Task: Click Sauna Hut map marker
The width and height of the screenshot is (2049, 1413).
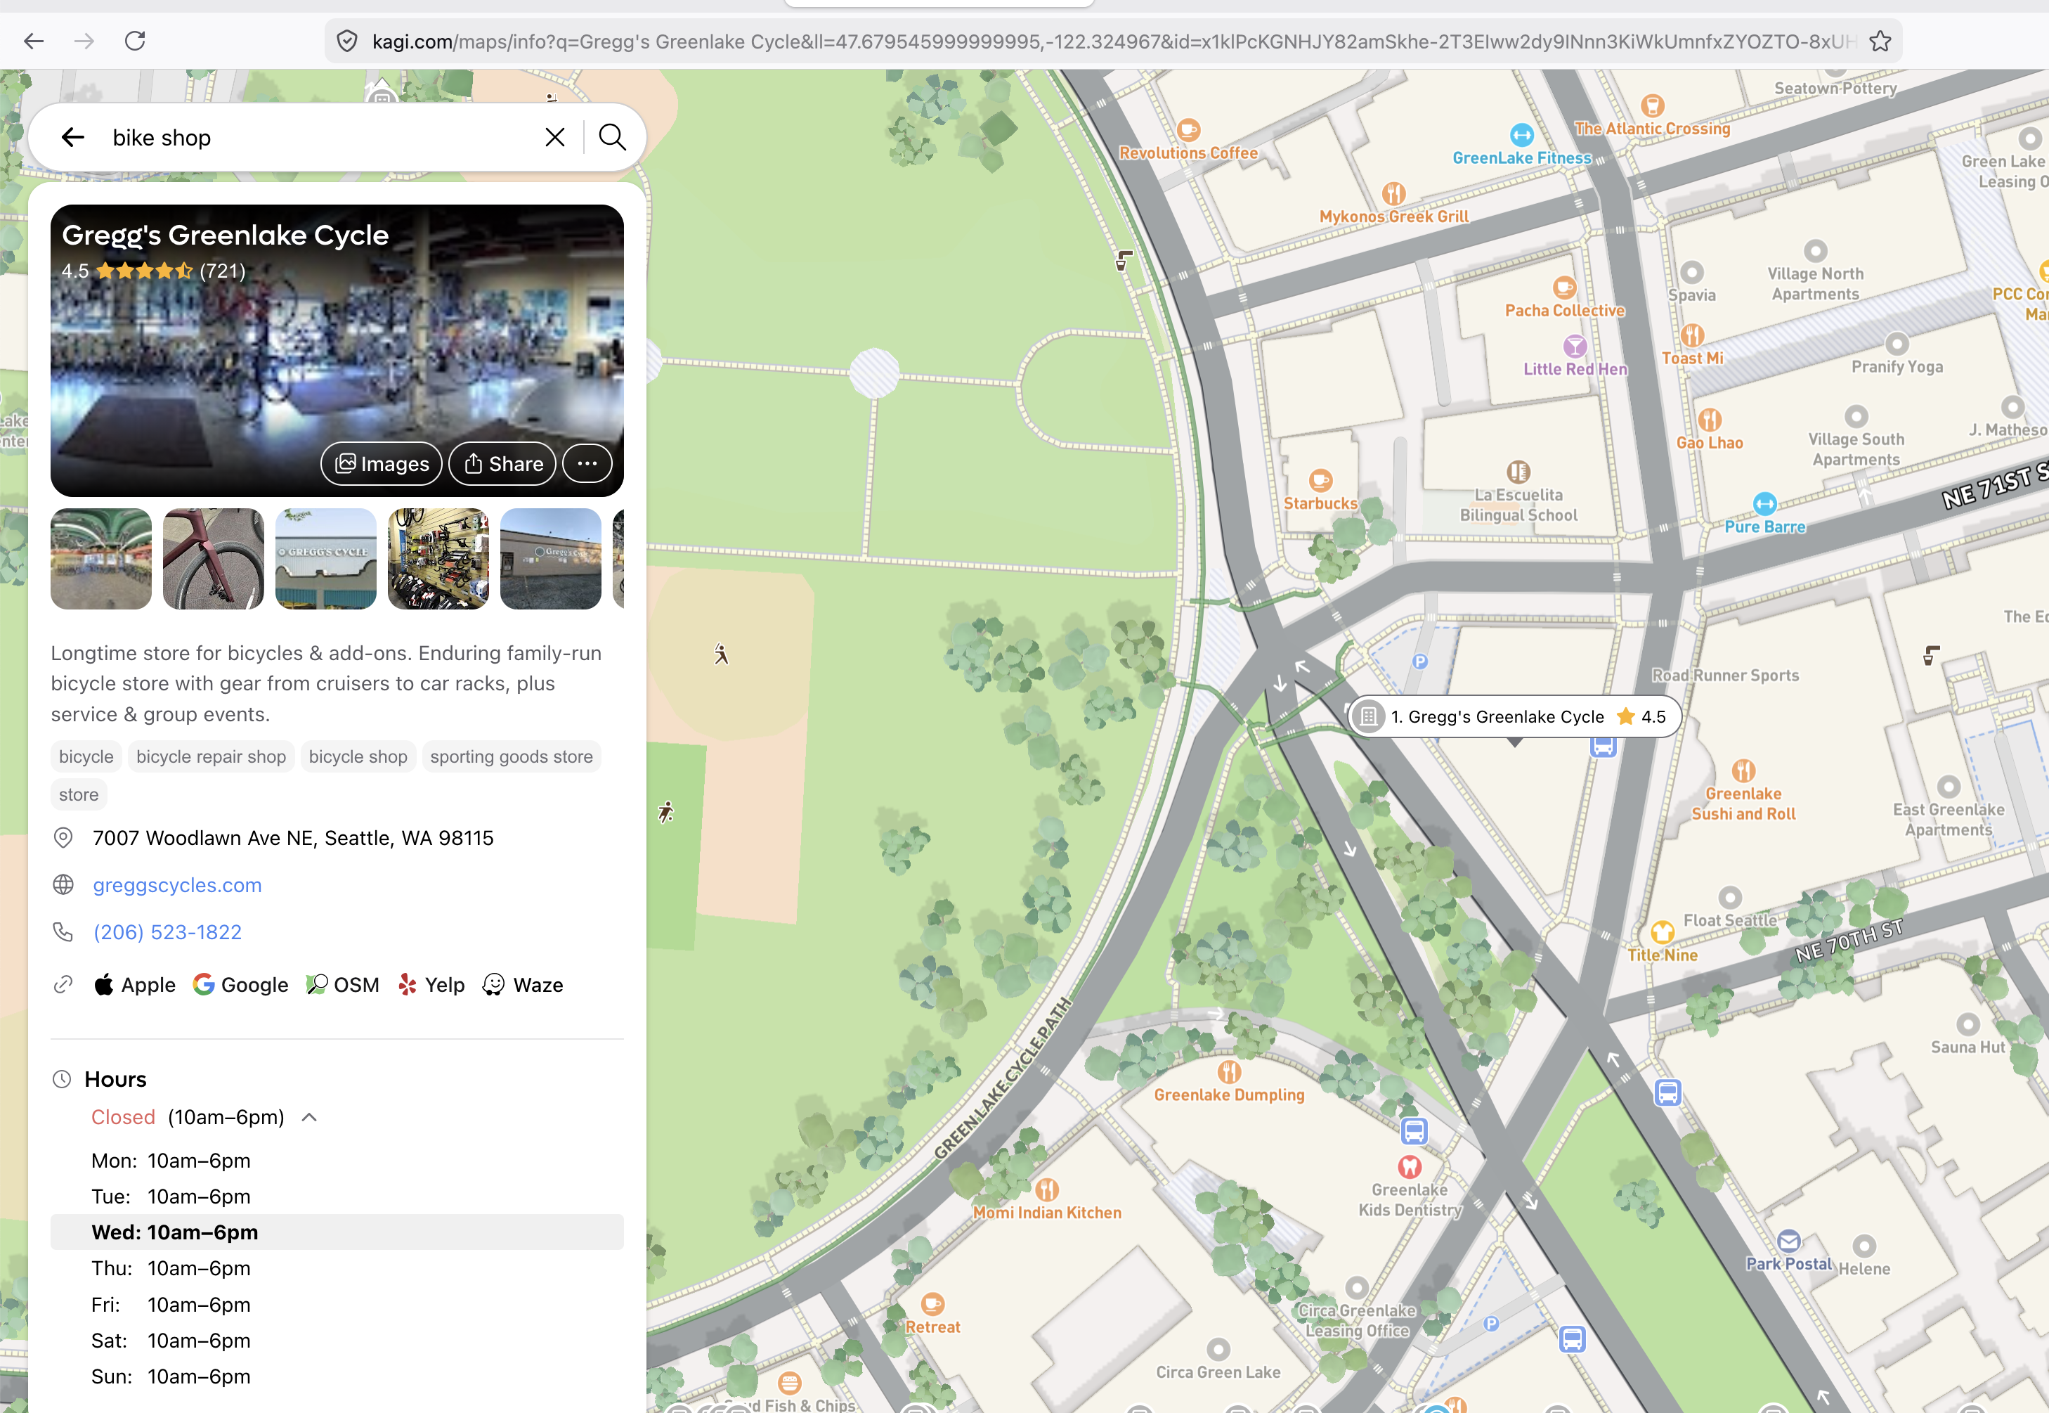Action: (x=1967, y=1024)
